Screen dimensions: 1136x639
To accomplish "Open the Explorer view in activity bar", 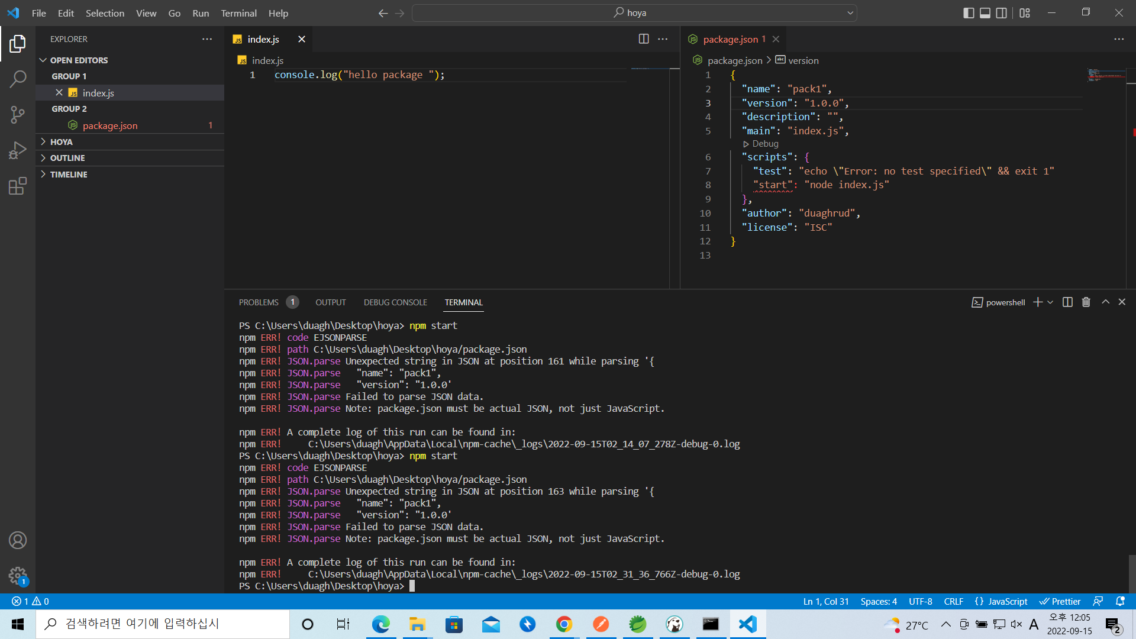I will (18, 43).
